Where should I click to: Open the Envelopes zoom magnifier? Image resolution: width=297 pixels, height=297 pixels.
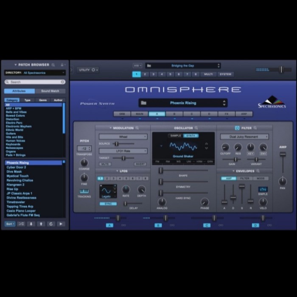click(x=258, y=171)
